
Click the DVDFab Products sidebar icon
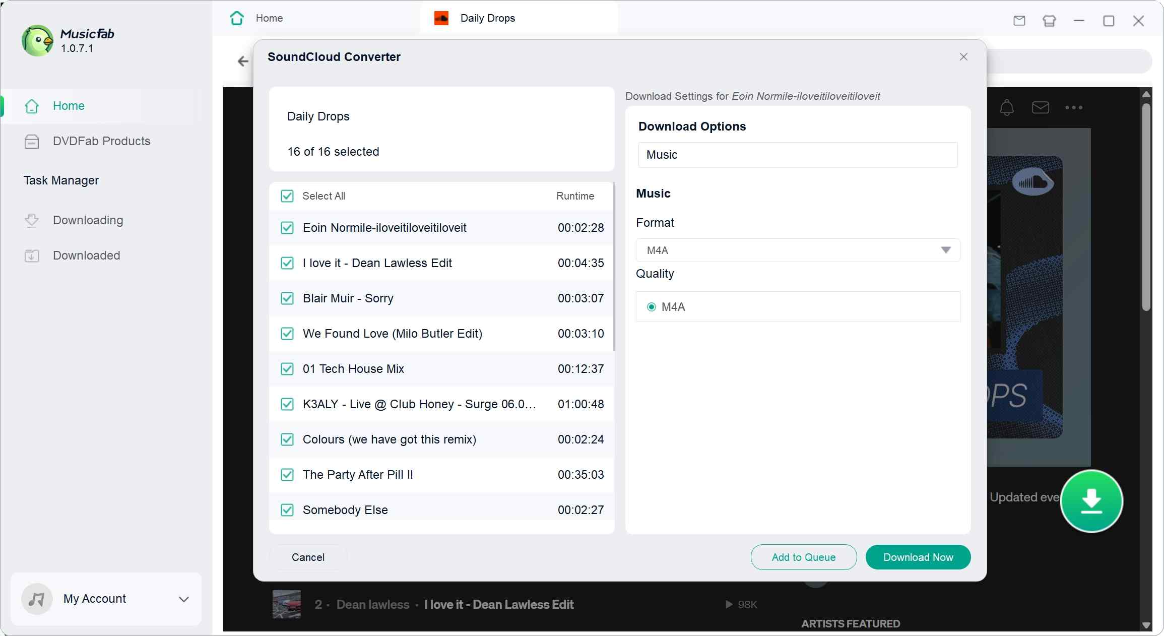tap(32, 142)
